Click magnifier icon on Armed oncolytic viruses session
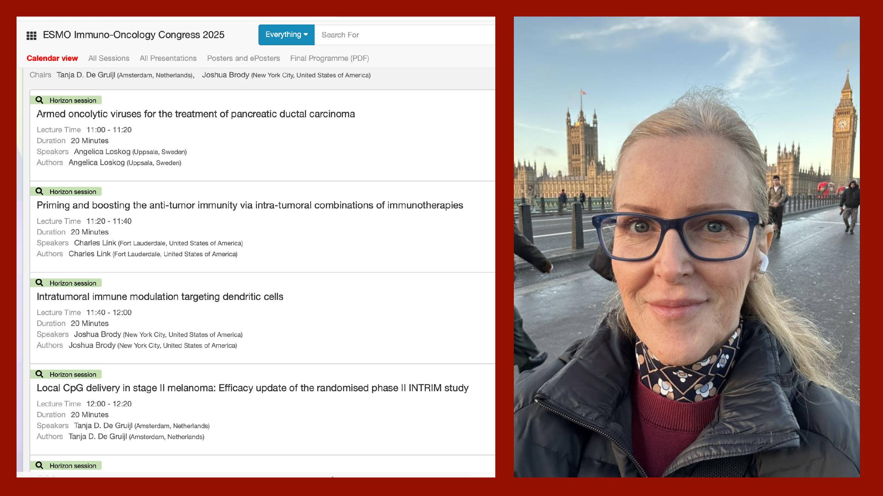Screen dimensions: 883x496 [39, 100]
